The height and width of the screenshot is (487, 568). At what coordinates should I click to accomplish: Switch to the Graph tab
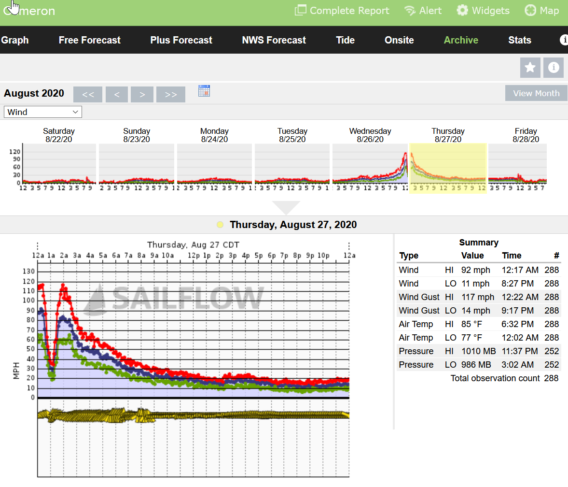point(15,40)
